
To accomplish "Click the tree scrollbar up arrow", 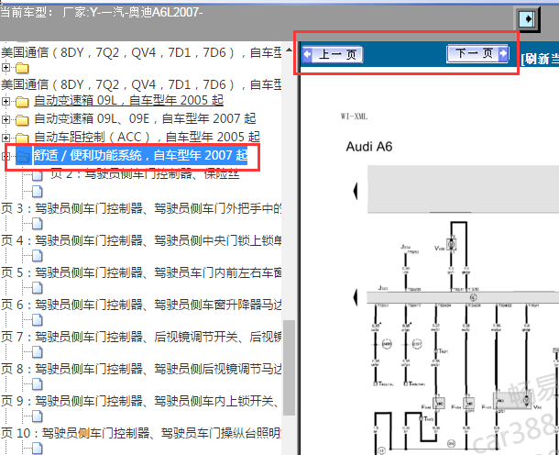I will point(290,50).
